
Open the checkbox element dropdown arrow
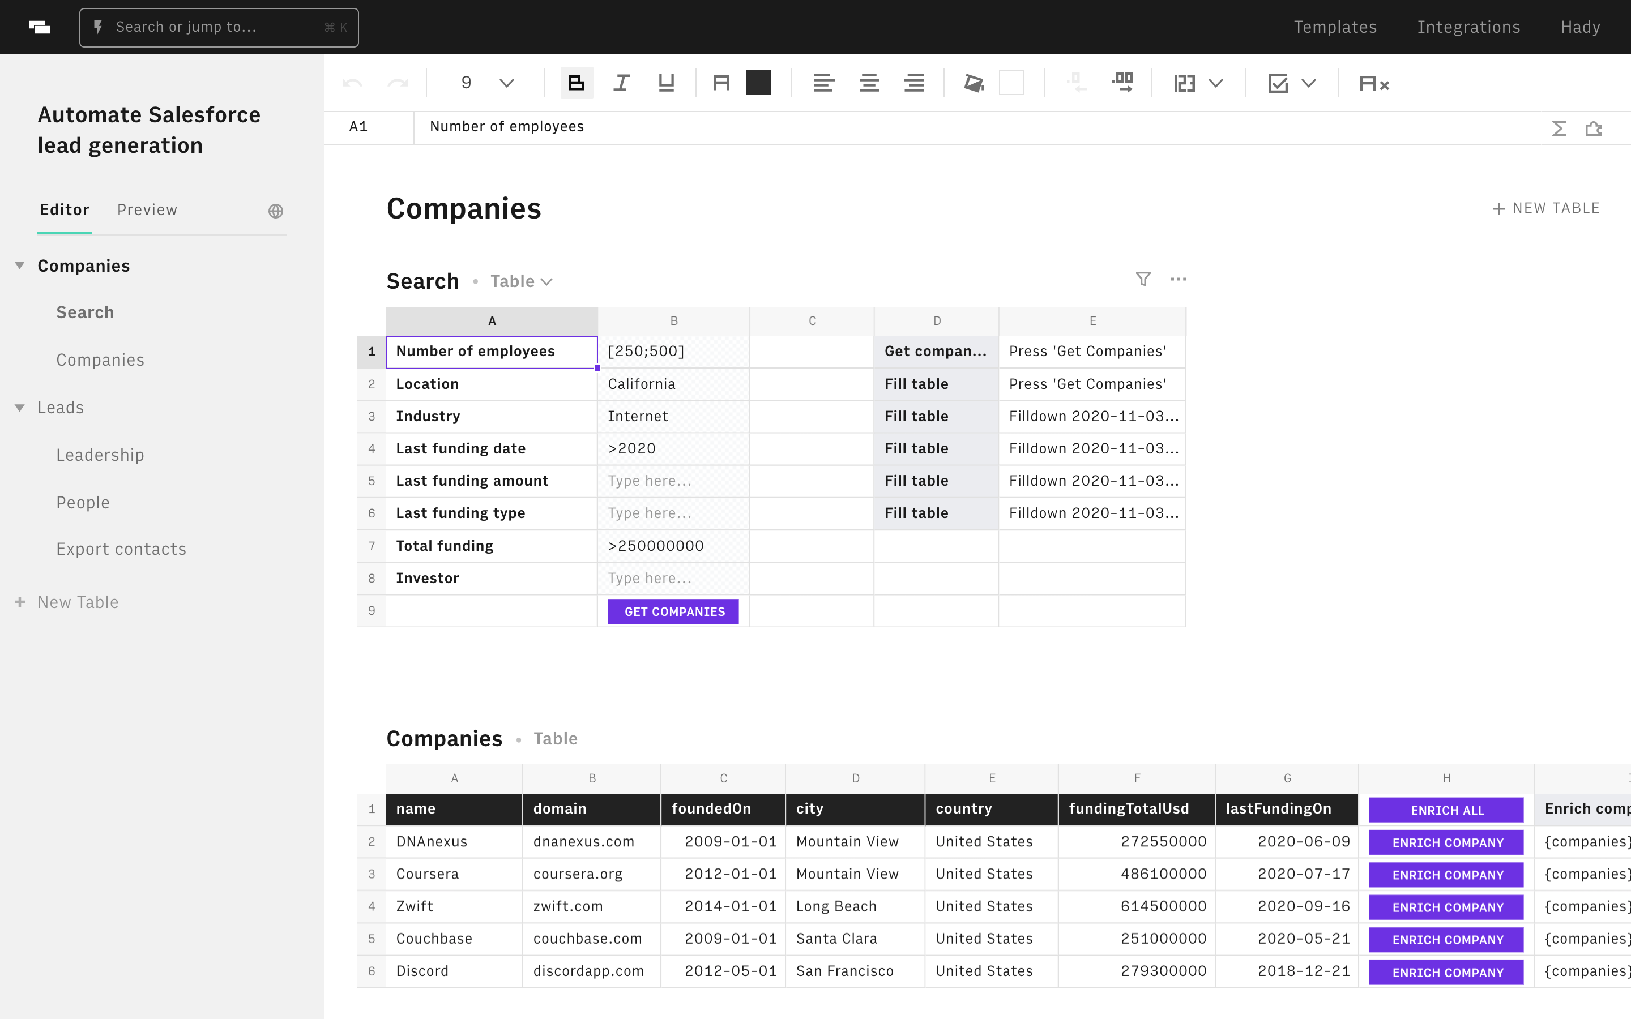pyautogui.click(x=1309, y=84)
